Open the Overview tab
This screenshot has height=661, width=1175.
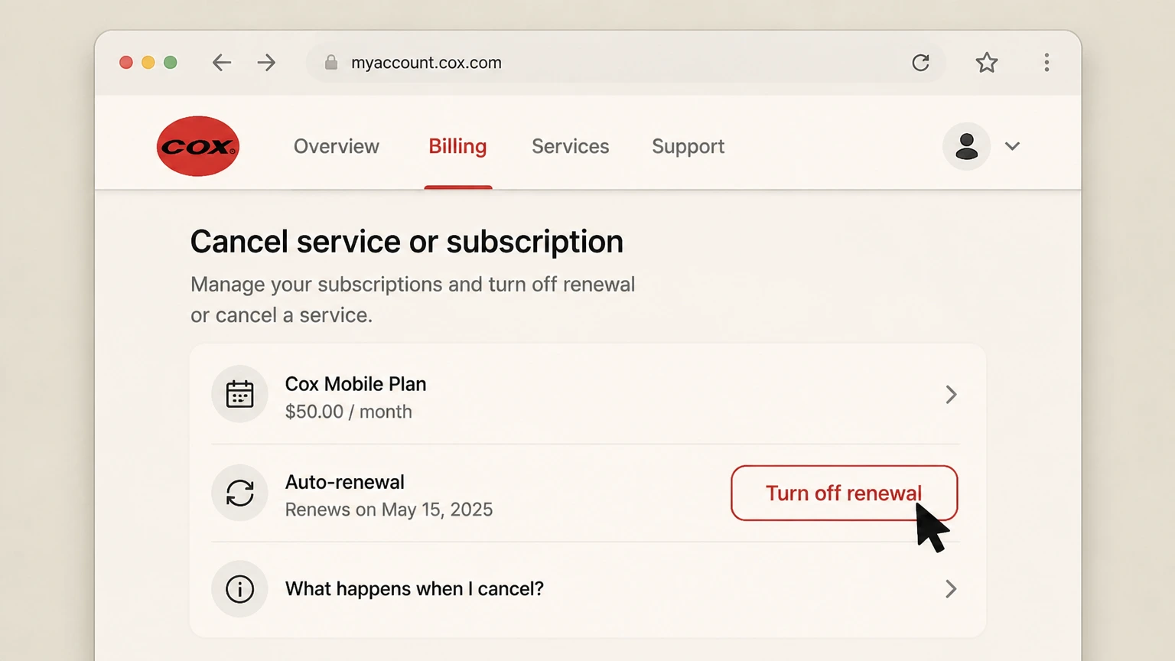point(337,146)
